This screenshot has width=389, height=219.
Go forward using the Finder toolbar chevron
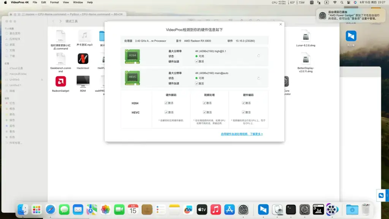tap(60, 21)
